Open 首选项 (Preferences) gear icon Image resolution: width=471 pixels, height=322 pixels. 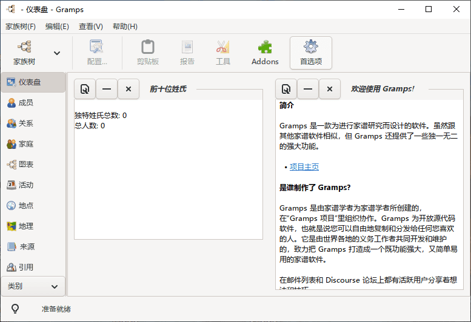tap(310, 52)
